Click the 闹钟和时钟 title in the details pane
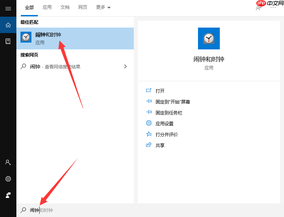 click(209, 59)
